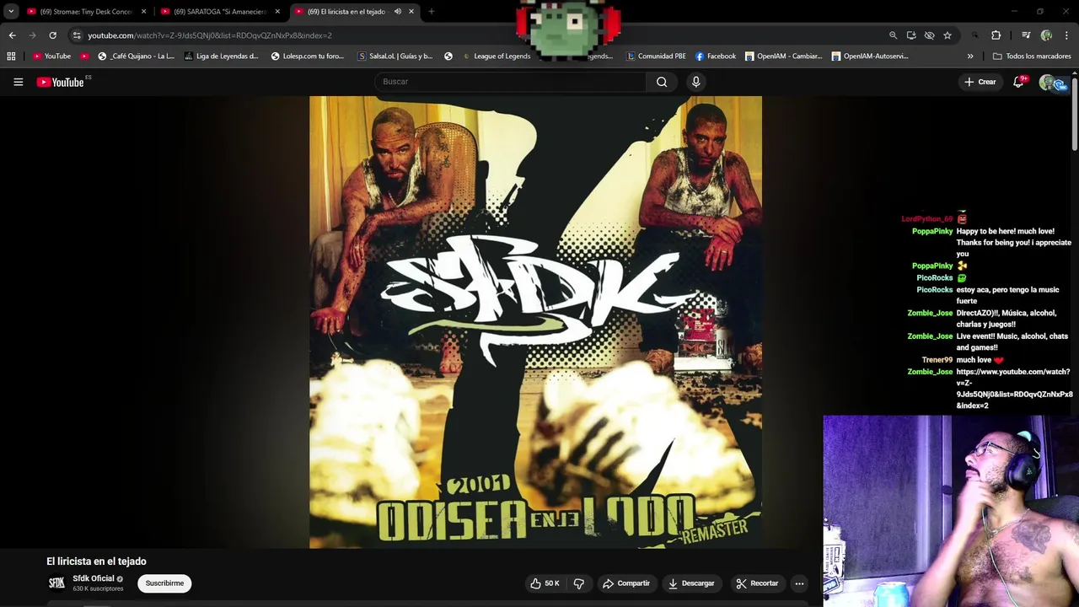
Task: Open the browser profile avatar
Action: click(x=1046, y=35)
